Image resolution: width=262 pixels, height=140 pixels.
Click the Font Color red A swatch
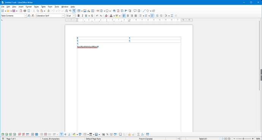111,16
